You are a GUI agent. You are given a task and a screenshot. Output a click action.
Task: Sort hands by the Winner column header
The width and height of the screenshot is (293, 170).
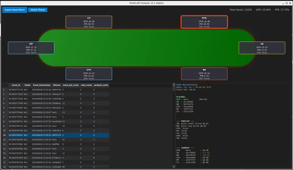[x=57, y=85]
